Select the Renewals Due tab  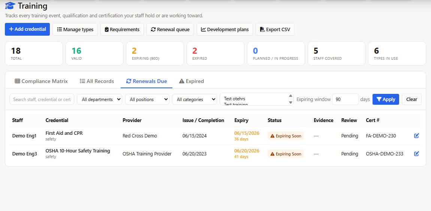(147, 81)
